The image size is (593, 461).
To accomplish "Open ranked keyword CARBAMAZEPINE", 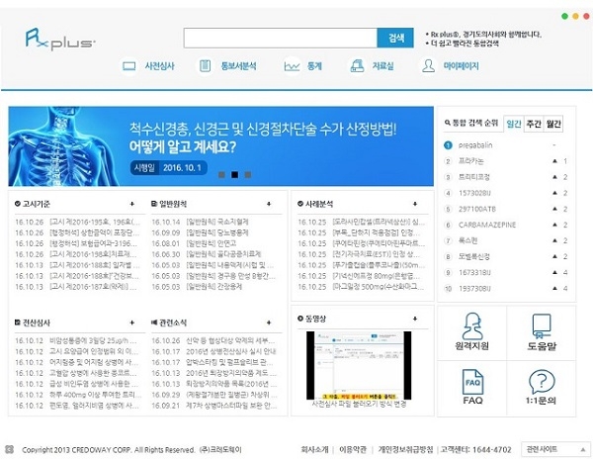I will coord(487,225).
